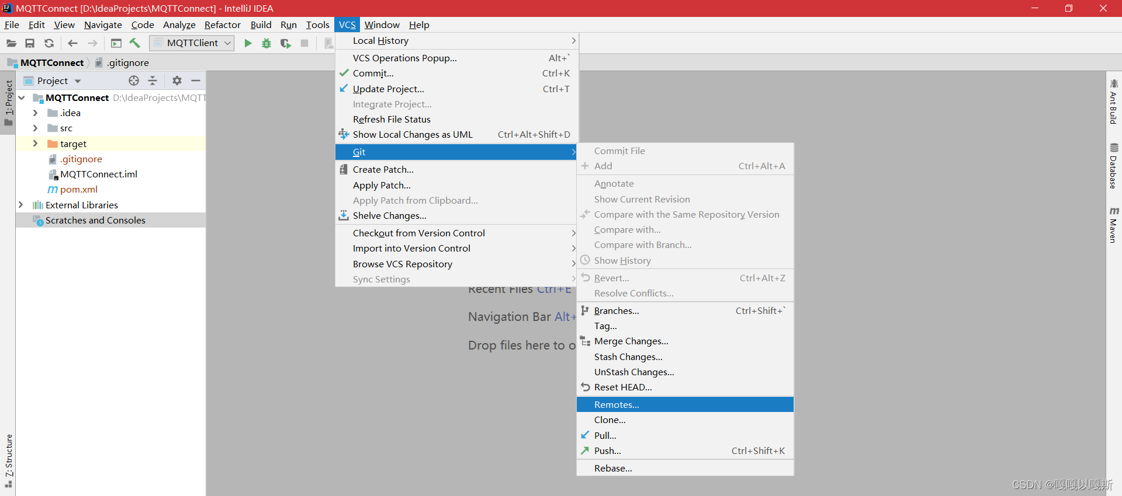Collapse the MQTTConnect root tree node
Image resolution: width=1122 pixels, height=496 pixels.
[22, 97]
